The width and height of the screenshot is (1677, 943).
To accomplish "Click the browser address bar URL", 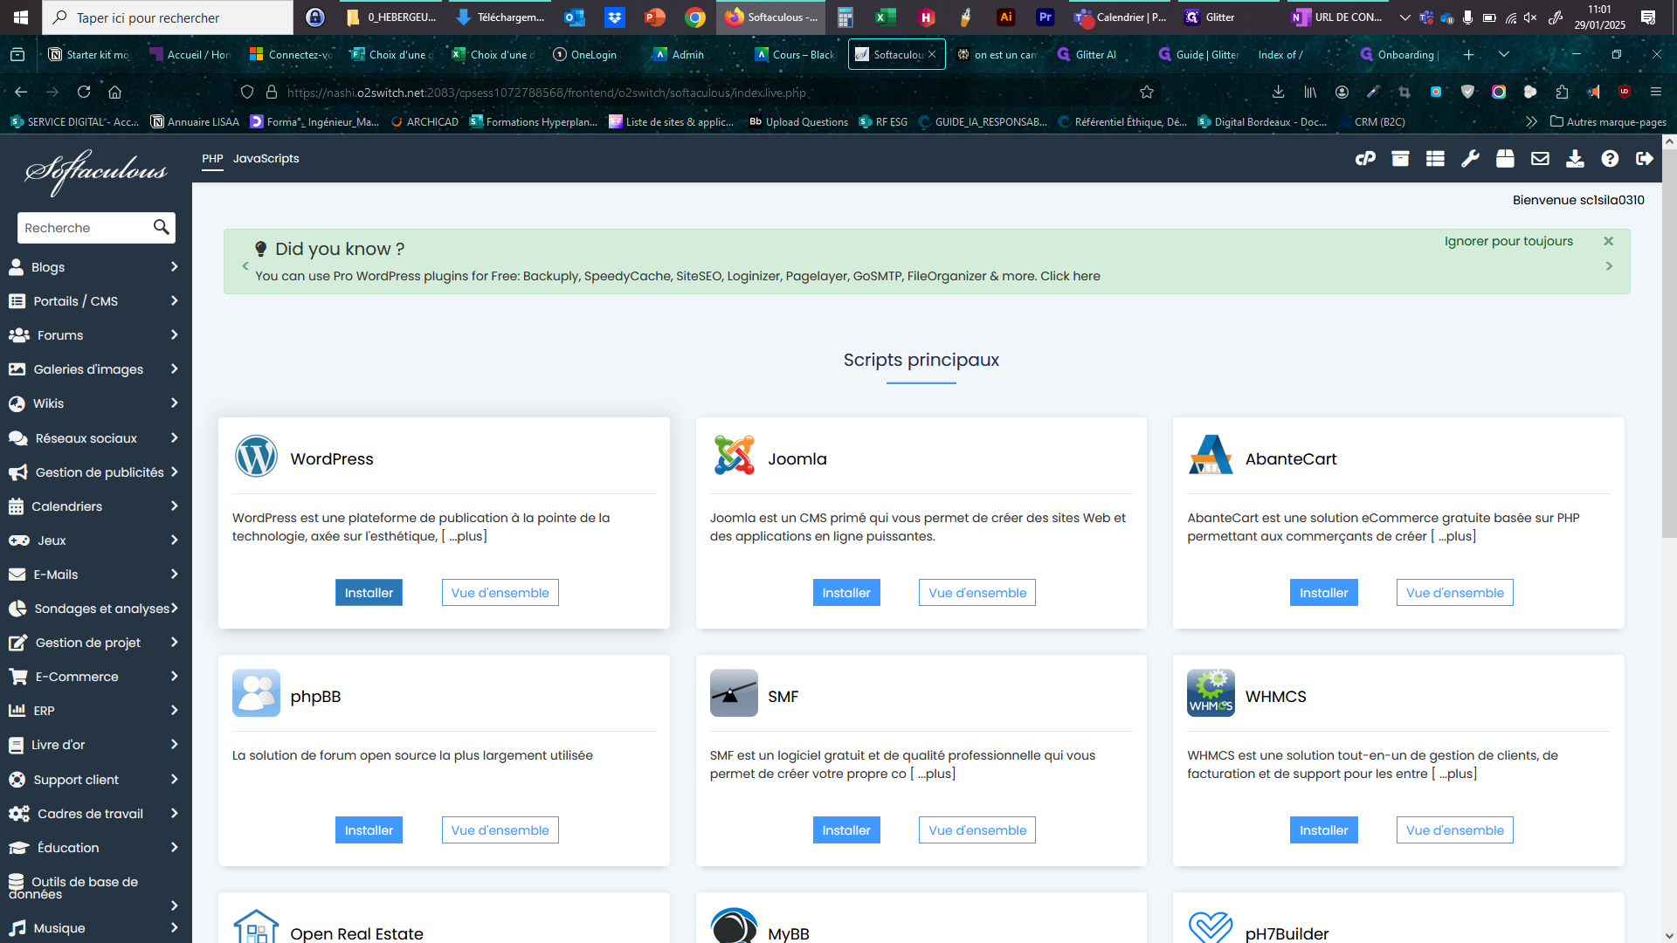I will pyautogui.click(x=546, y=93).
